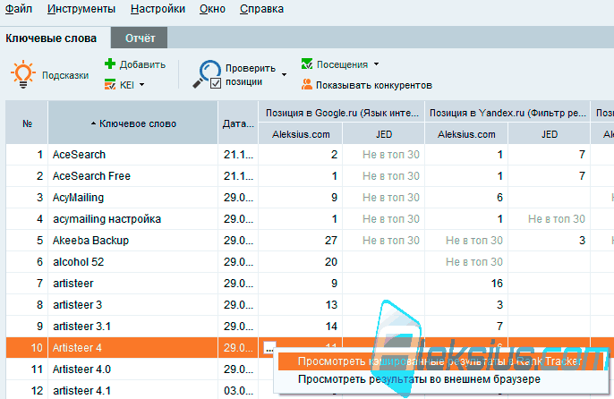
Task: Click the Посещения icon
Action: pyautogui.click(x=307, y=64)
